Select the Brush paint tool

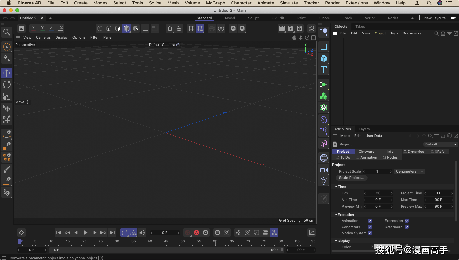(x=7, y=169)
